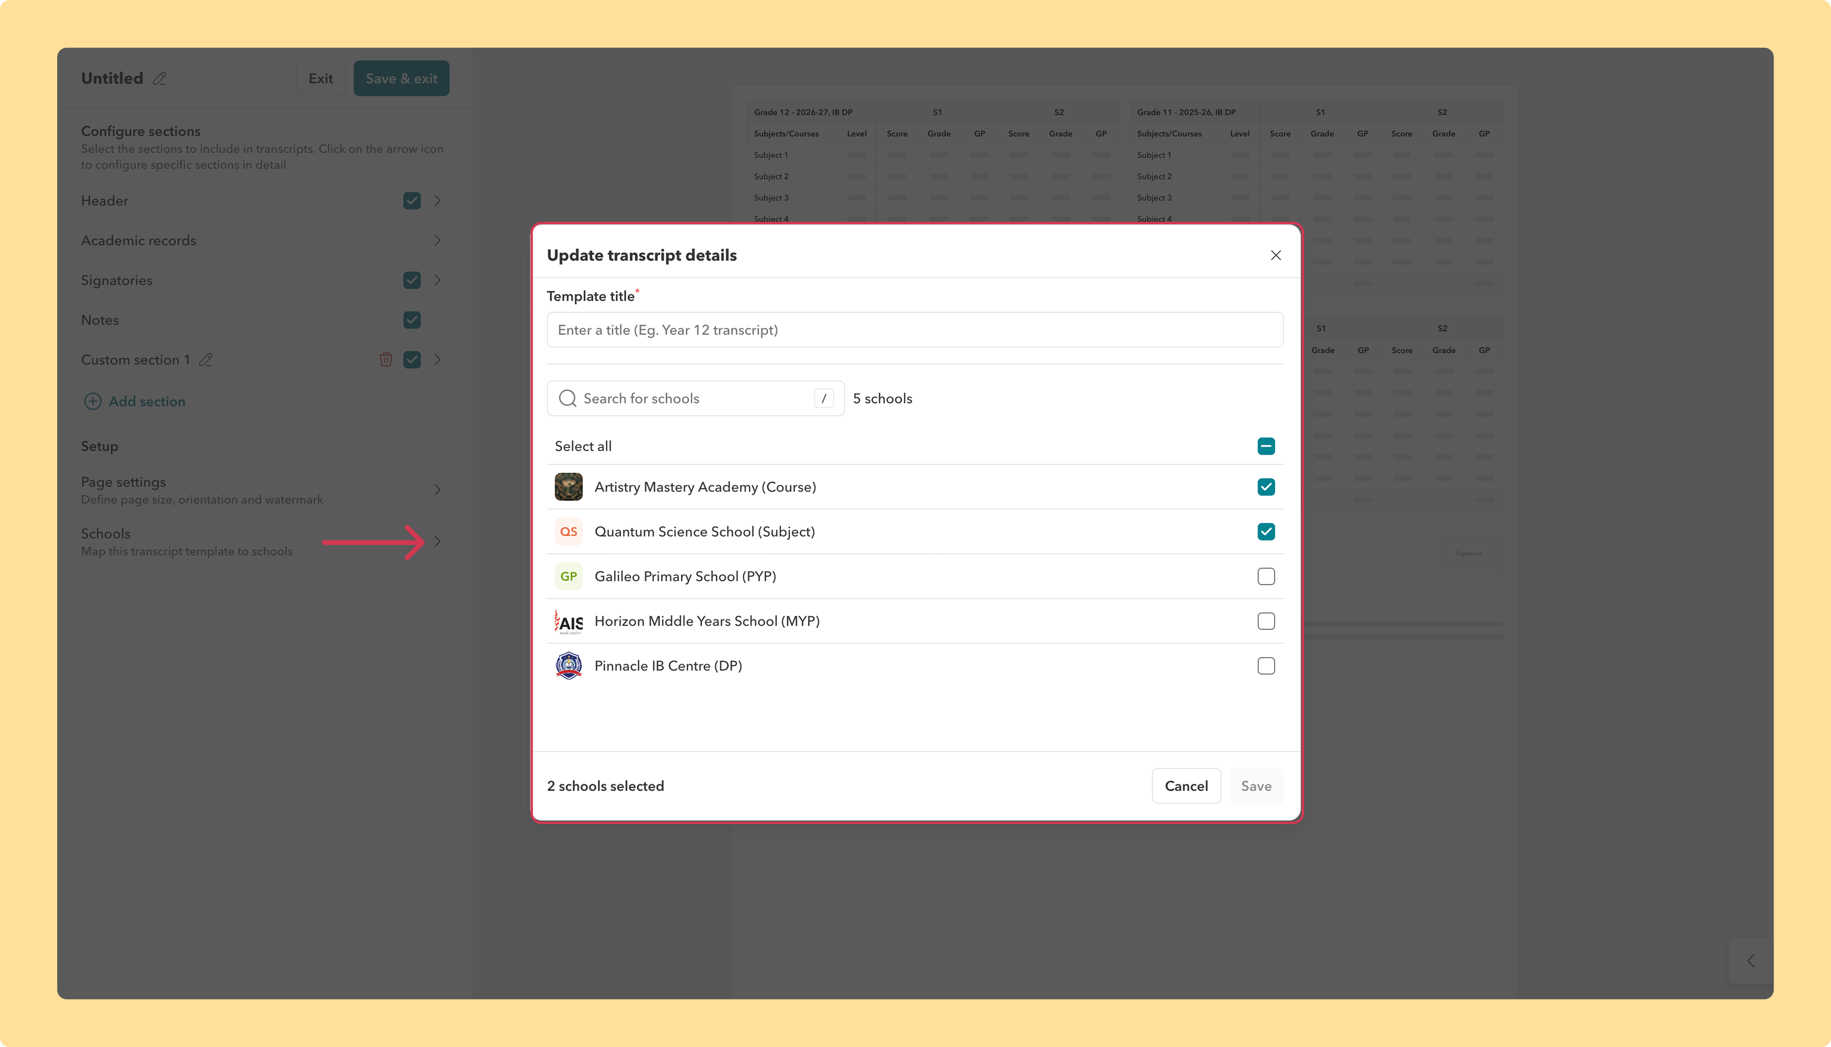The image size is (1831, 1047).
Task: Click the Quantum Science School (Subject) name
Action: [x=705, y=532]
